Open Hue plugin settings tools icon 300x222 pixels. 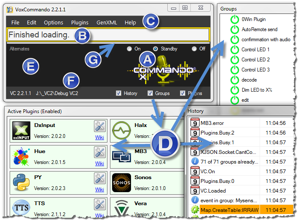(100, 152)
